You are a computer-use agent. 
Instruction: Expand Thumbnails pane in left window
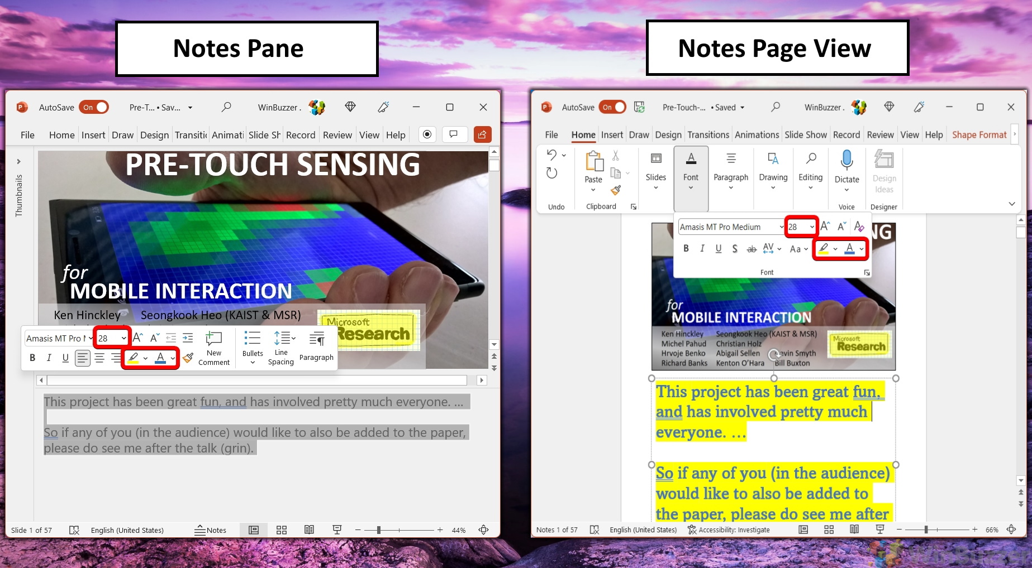pos(19,161)
